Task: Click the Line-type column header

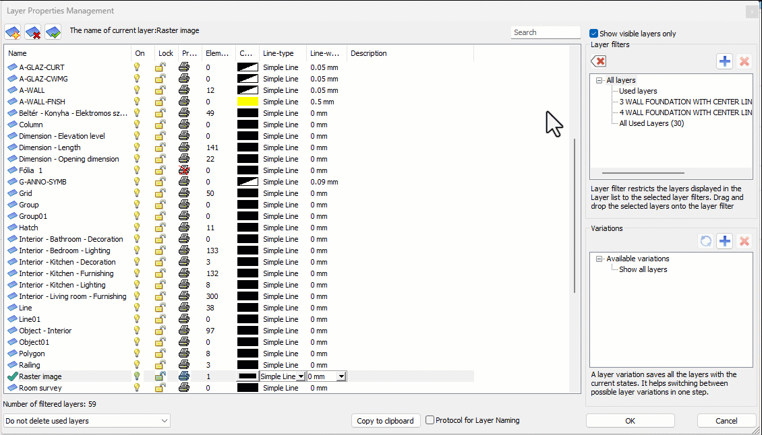Action: (283, 53)
